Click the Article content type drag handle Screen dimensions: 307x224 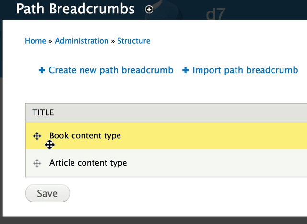click(37, 163)
